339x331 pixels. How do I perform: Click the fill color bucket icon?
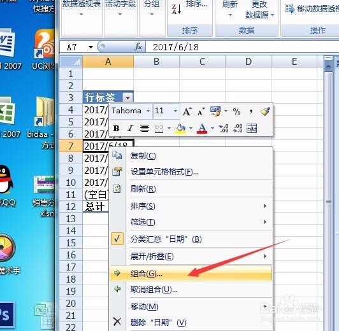181,129
